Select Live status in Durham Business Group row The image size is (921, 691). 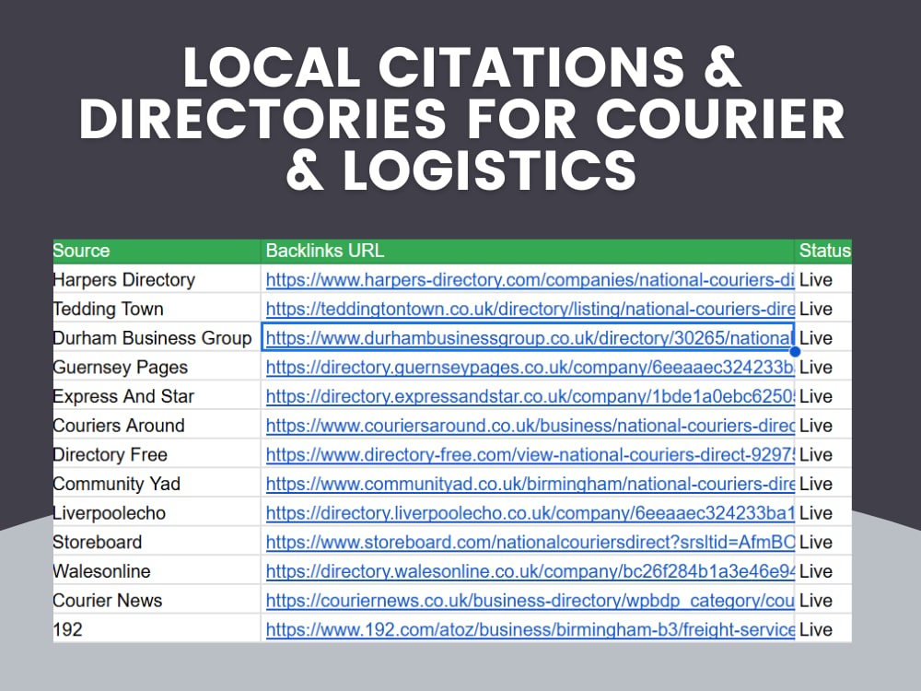(823, 338)
